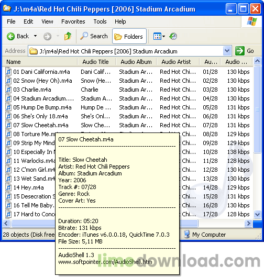Image resolution: width=264 pixels, height=277 pixels.
Task: Click the track number cell '05/28'
Action: coord(210,107)
